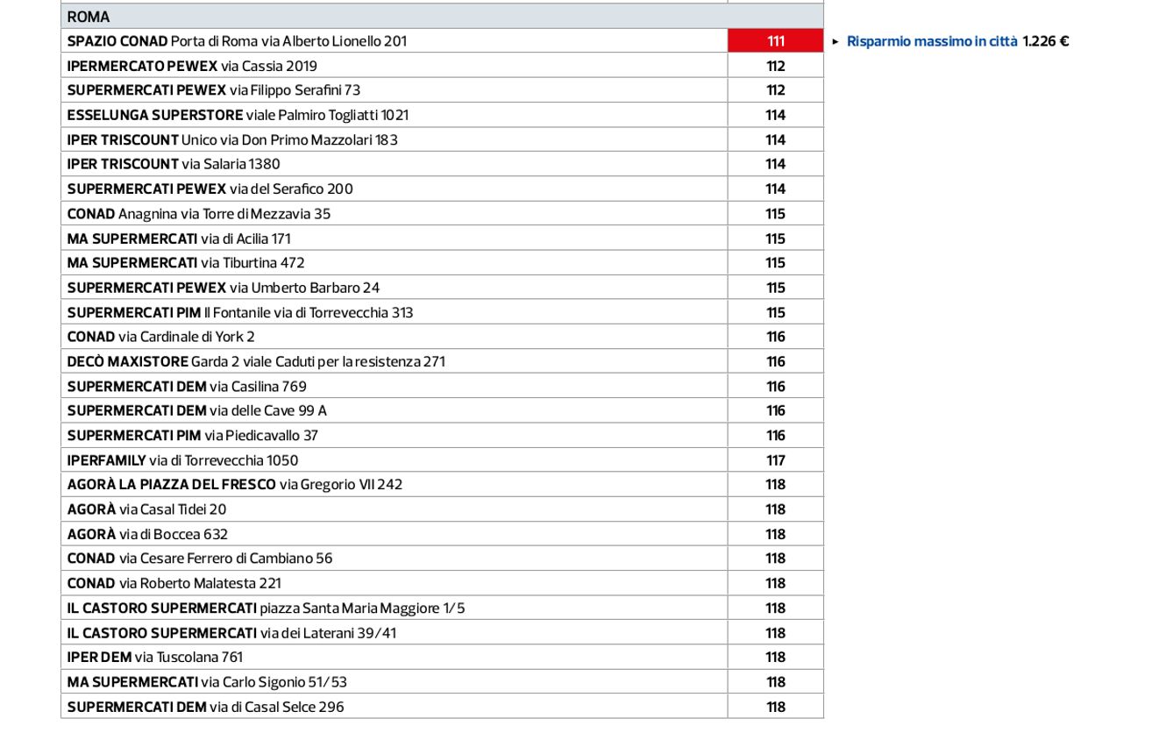Select MA SUPERMERCATI via di Acilia 171
The width and height of the screenshot is (1159, 733).
pyautogui.click(x=442, y=238)
